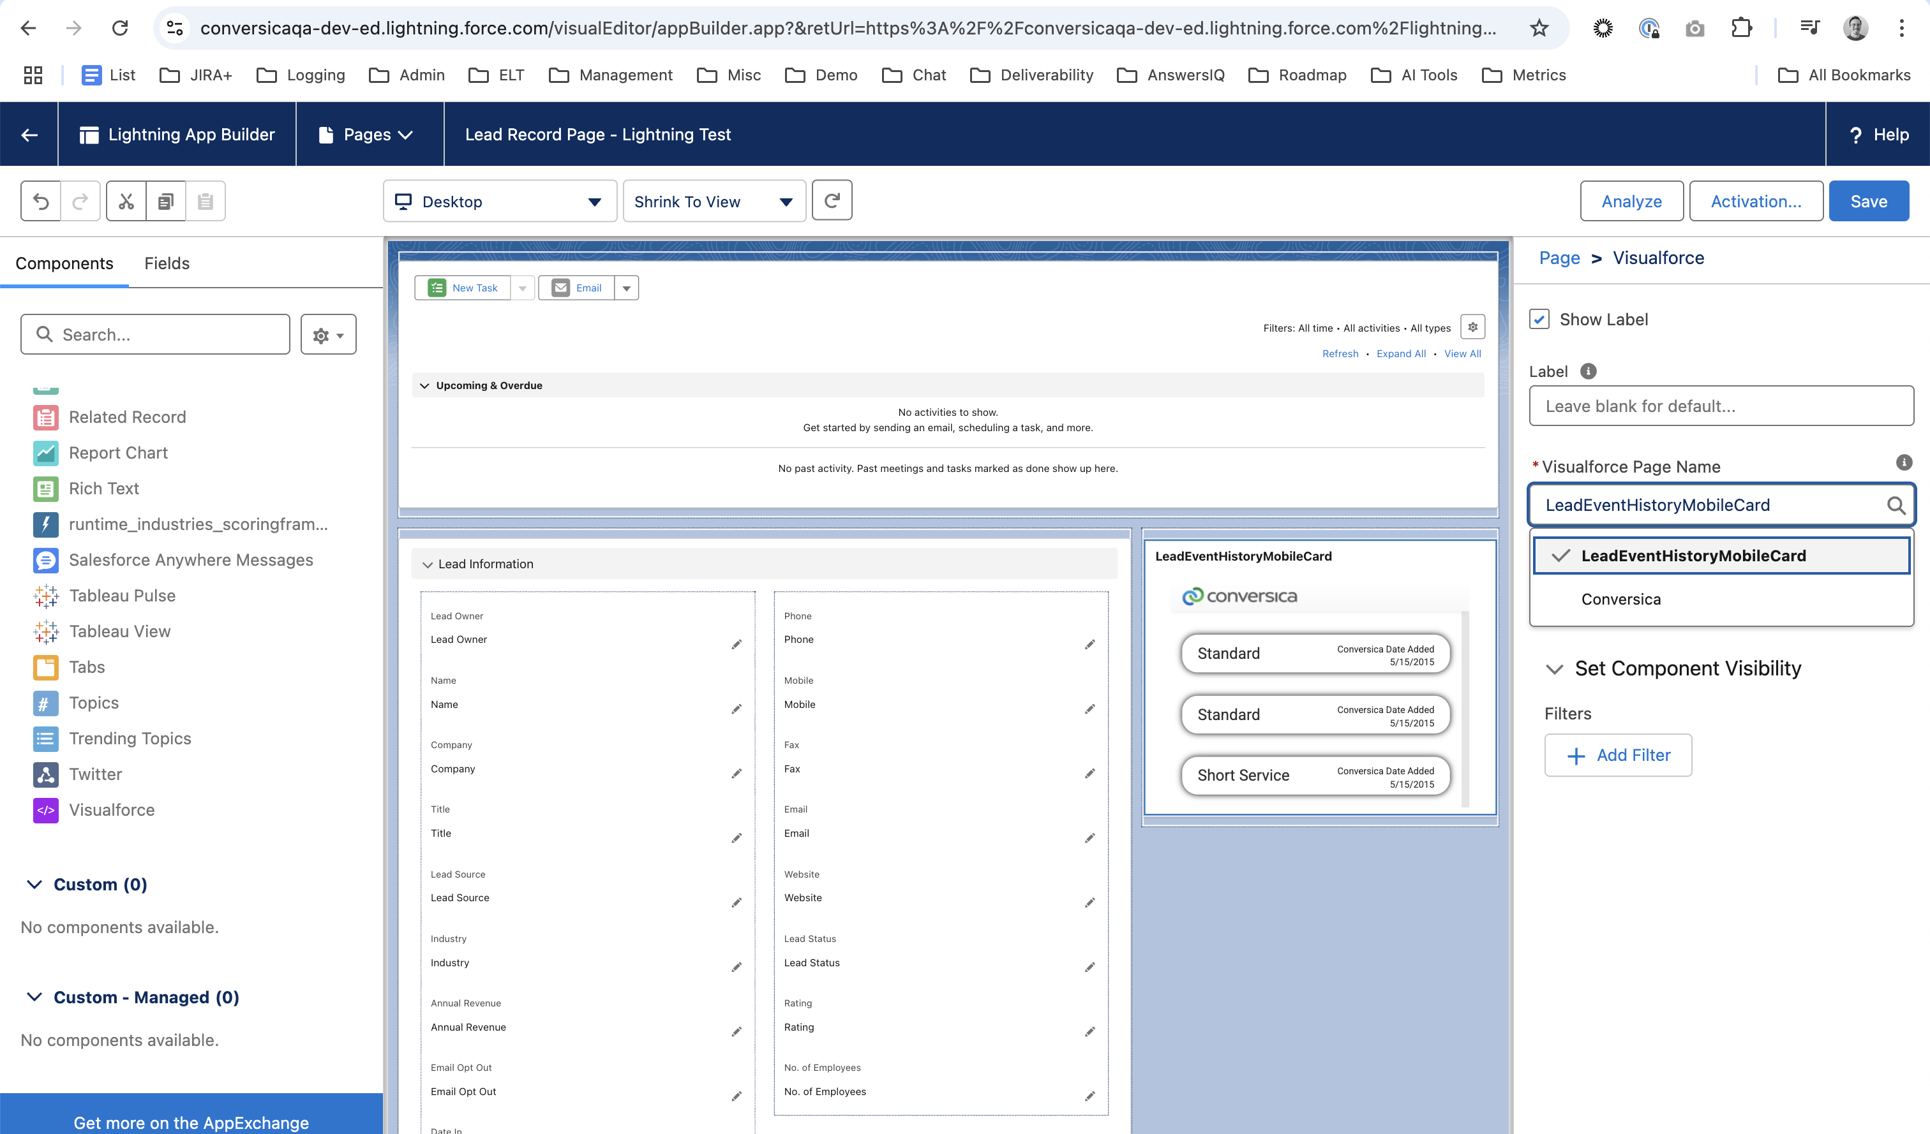Open the Help menu

[x=1879, y=135]
